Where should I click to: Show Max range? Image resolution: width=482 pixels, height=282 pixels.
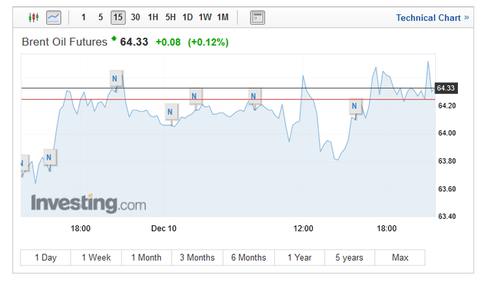click(400, 257)
